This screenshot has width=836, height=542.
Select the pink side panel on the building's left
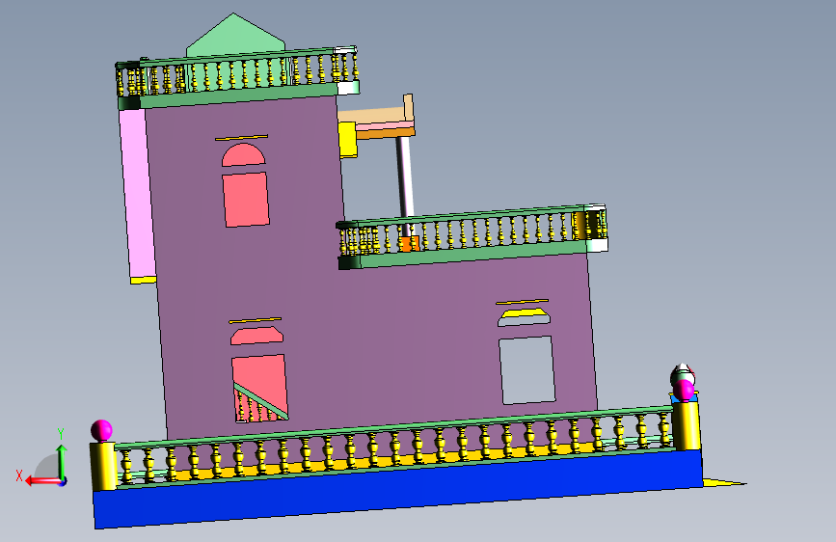(138, 193)
